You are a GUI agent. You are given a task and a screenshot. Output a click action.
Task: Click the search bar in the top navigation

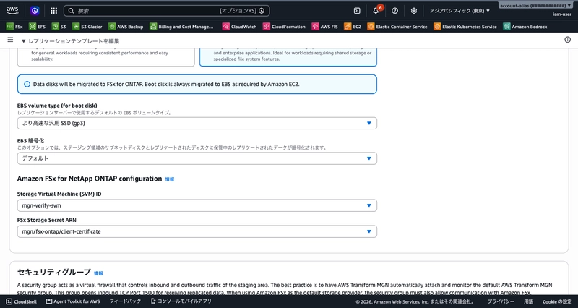pos(167,11)
